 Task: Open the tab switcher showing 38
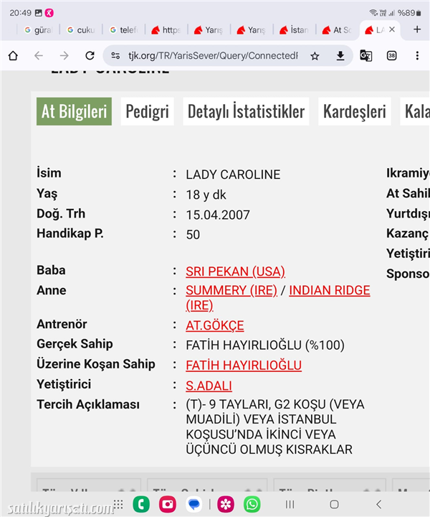pyautogui.click(x=391, y=56)
